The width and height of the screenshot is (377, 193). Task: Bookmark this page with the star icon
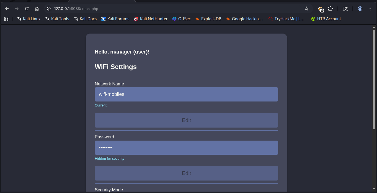tap(306, 9)
